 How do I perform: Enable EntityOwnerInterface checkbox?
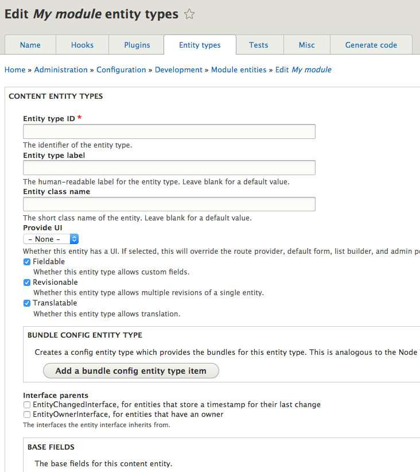pyautogui.click(x=27, y=415)
